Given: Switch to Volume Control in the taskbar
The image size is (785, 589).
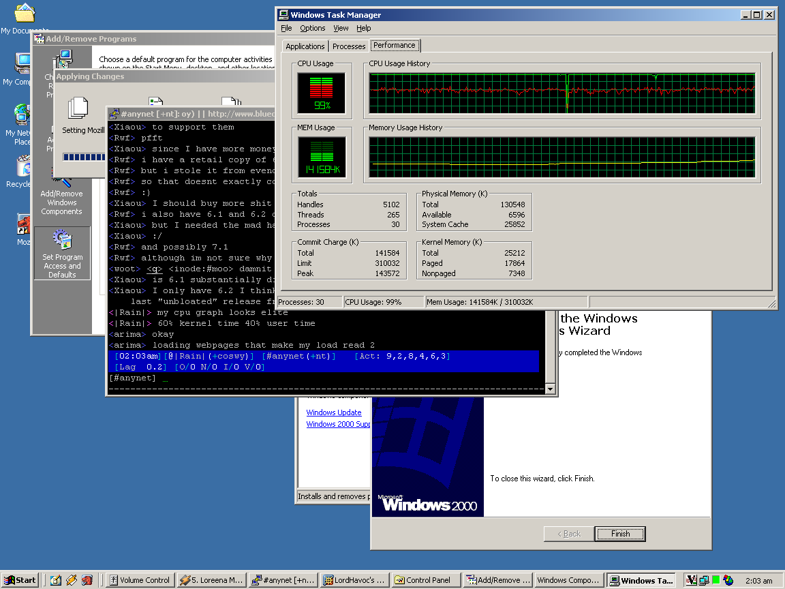Looking at the screenshot, I should [x=140, y=580].
